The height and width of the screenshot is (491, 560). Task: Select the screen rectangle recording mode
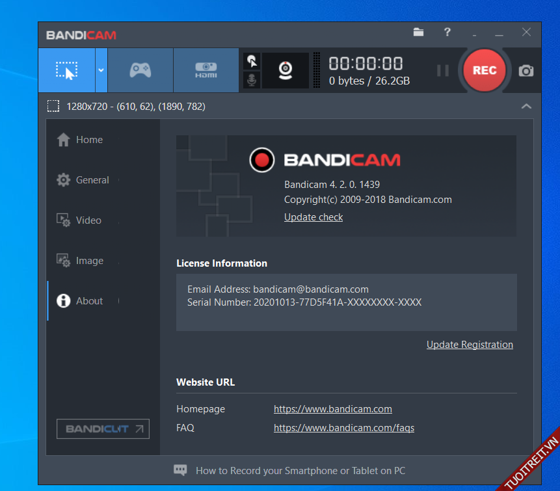click(x=66, y=70)
